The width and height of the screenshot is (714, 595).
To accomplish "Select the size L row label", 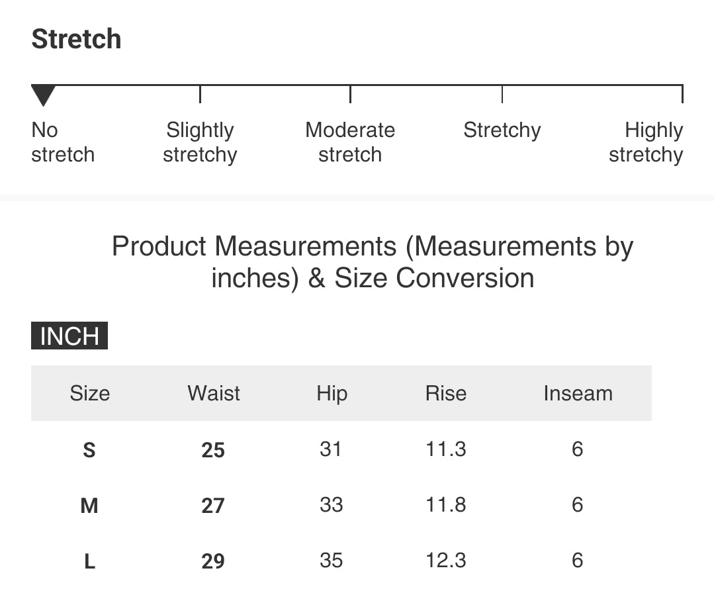I will [x=89, y=561].
